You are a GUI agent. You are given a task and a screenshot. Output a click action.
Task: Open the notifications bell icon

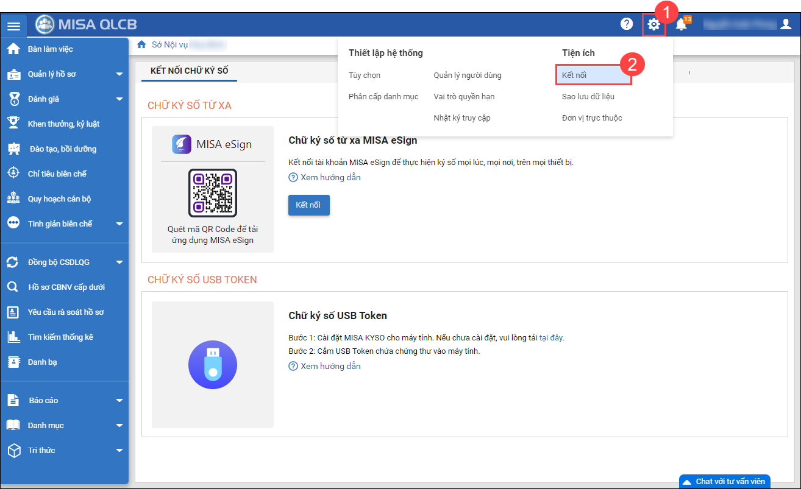(681, 24)
